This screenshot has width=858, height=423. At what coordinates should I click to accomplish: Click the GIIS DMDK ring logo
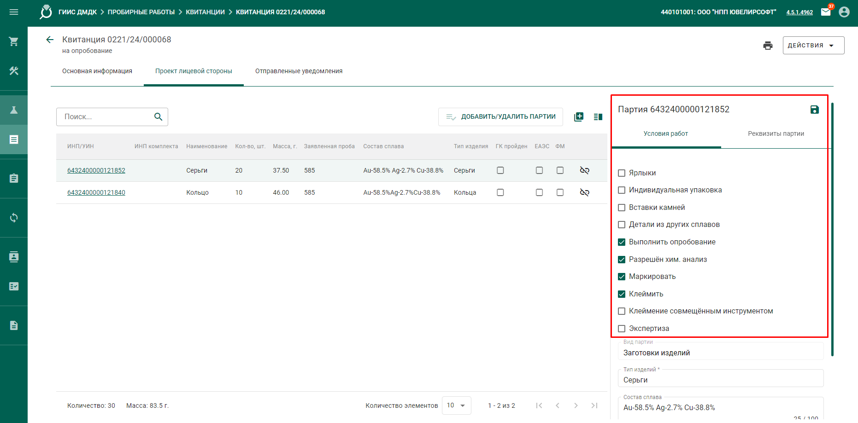[46, 12]
